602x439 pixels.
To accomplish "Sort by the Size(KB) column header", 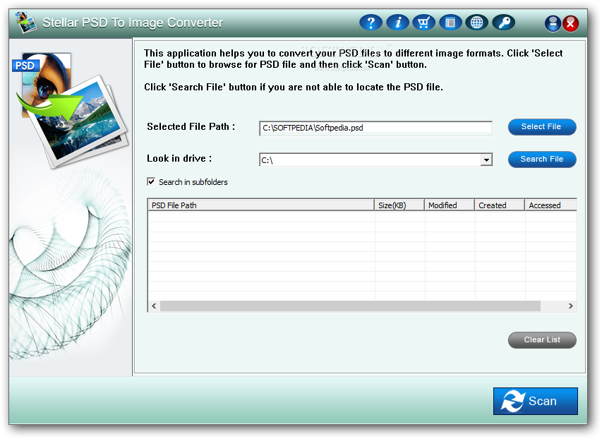I will click(x=399, y=205).
